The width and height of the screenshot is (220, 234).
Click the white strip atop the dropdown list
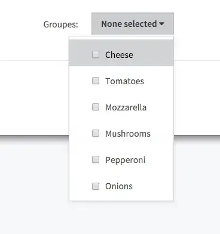pyautogui.click(x=121, y=38)
